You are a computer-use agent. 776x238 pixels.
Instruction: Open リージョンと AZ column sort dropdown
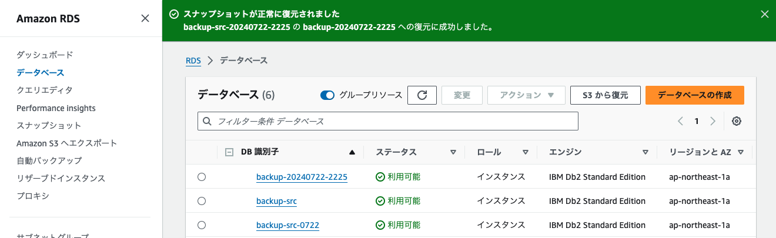pyautogui.click(x=741, y=152)
